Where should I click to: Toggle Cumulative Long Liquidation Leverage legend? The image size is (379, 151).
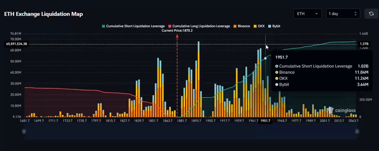[x=199, y=26]
